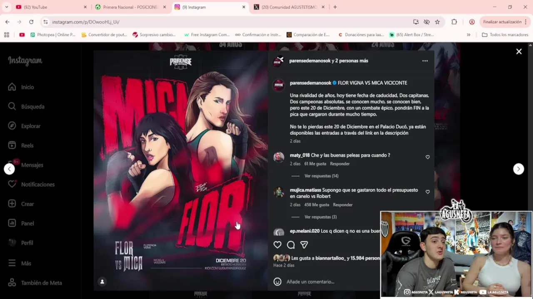The width and height of the screenshot is (533, 299).
Task: Go to next post arrow
Action: (x=518, y=169)
